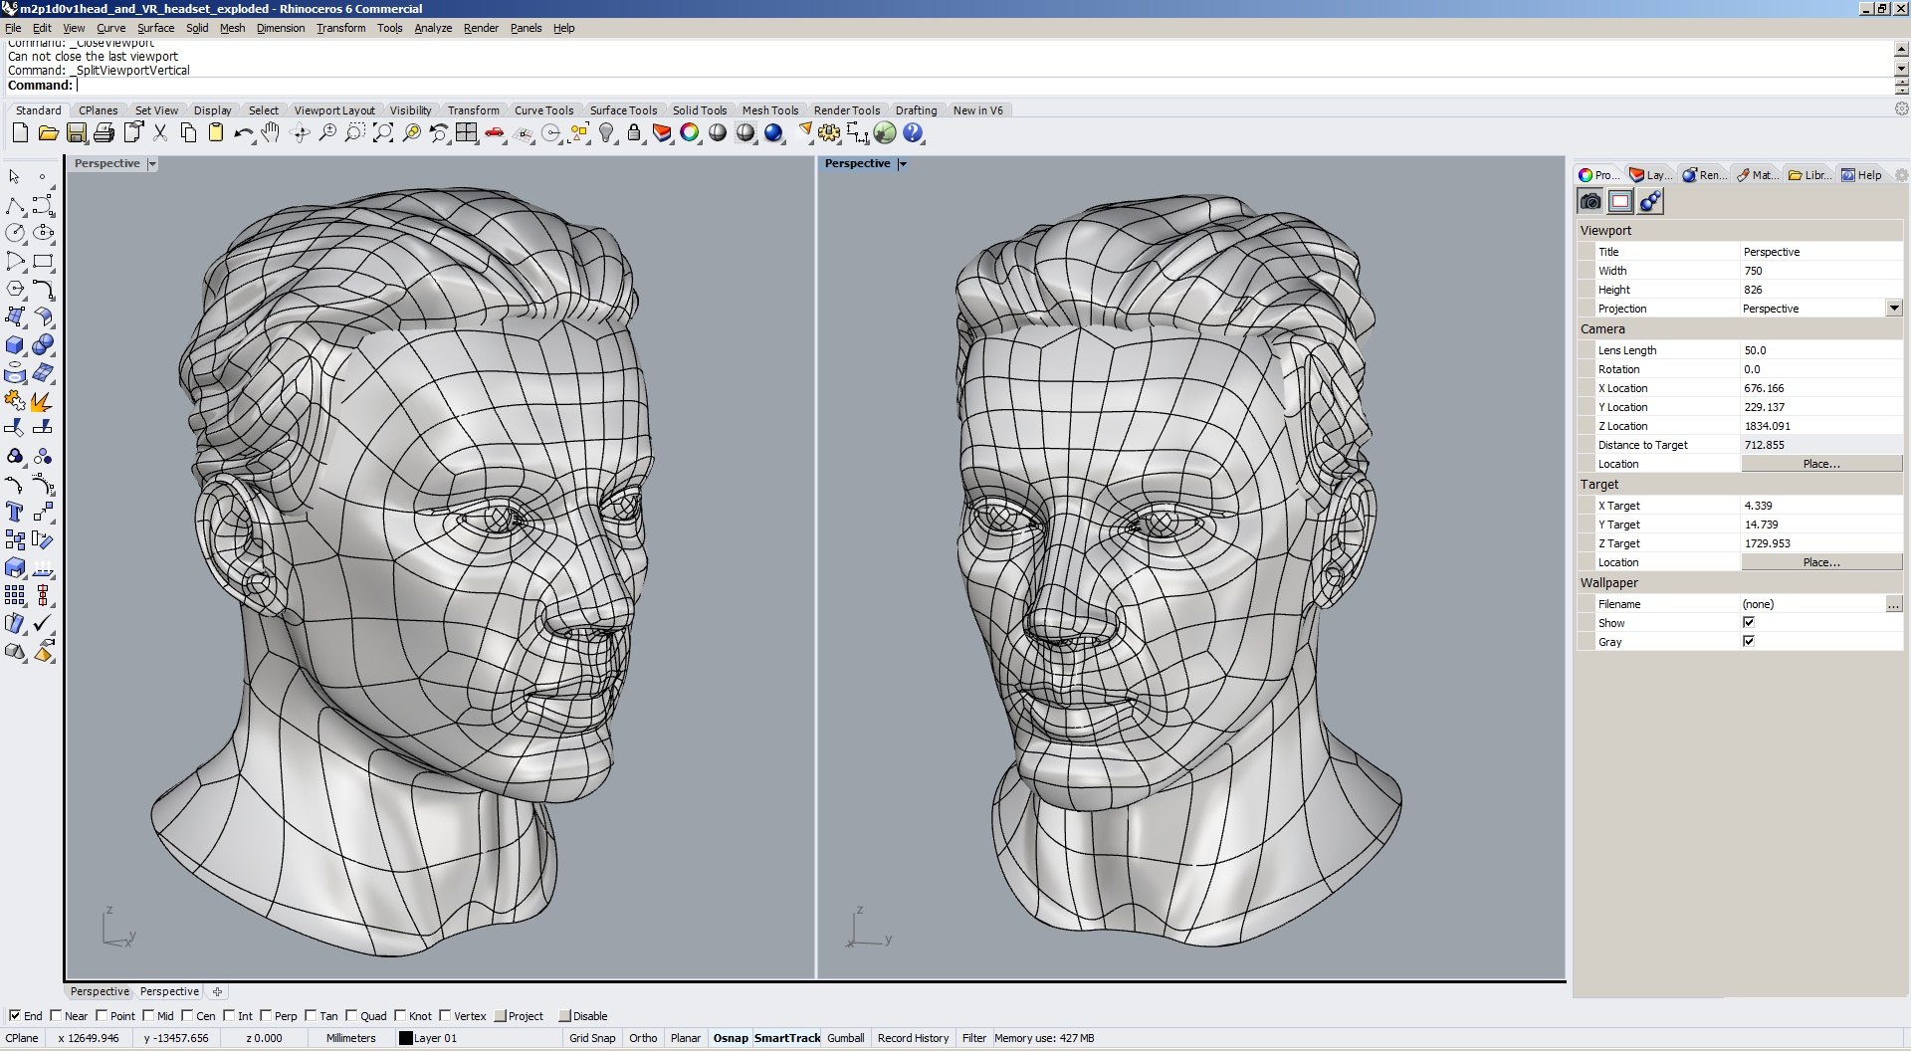Click the Zoom Extents icon
Image resolution: width=1911 pixels, height=1051 pixels.
[383, 133]
